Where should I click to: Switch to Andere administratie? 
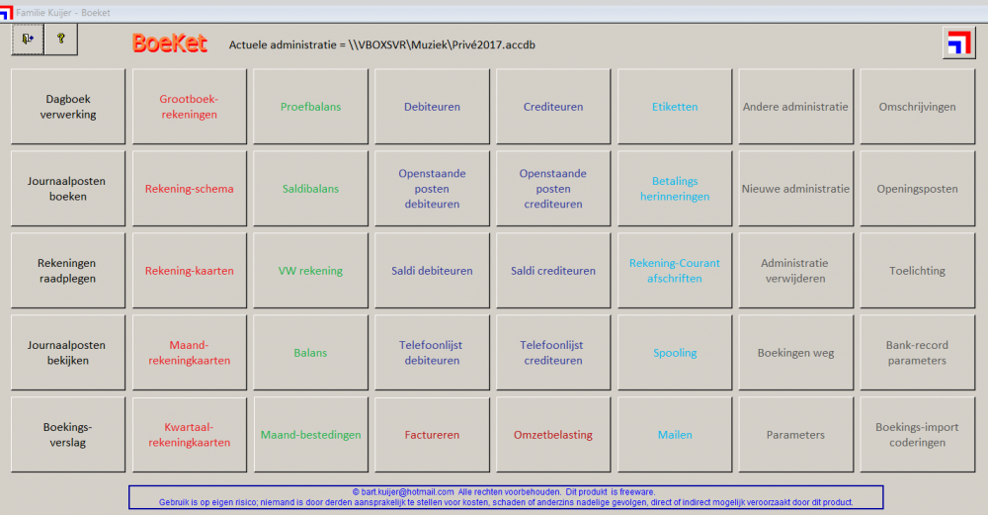(x=795, y=107)
